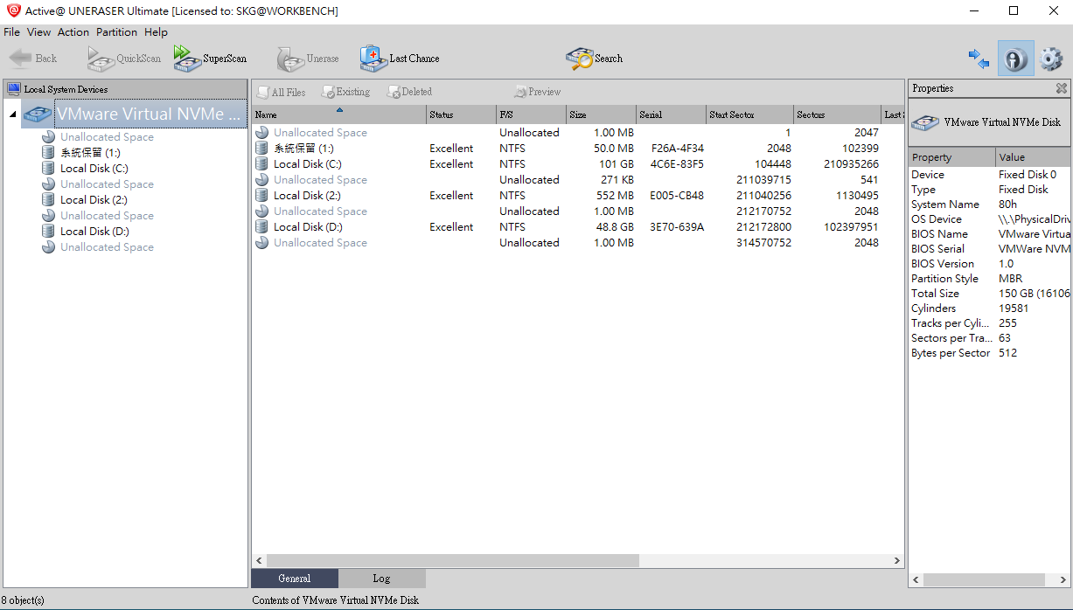This screenshot has height=610, width=1073.
Task: Click the Properties panel scrollbar right arrow
Action: pyautogui.click(x=1063, y=579)
